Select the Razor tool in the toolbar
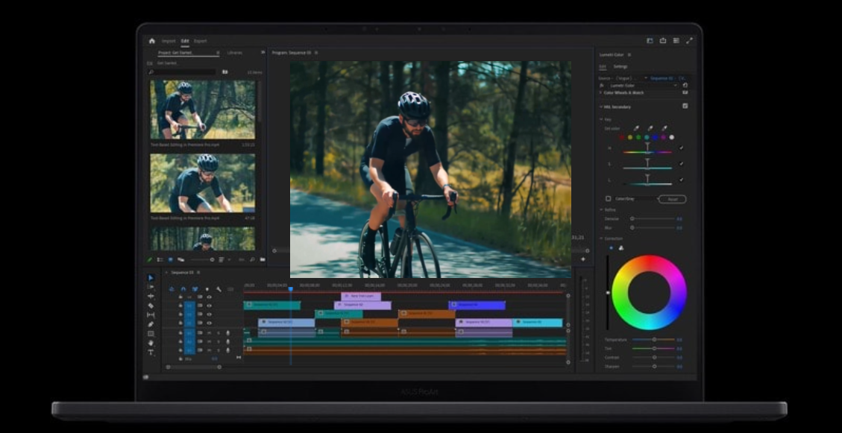 [x=151, y=306]
